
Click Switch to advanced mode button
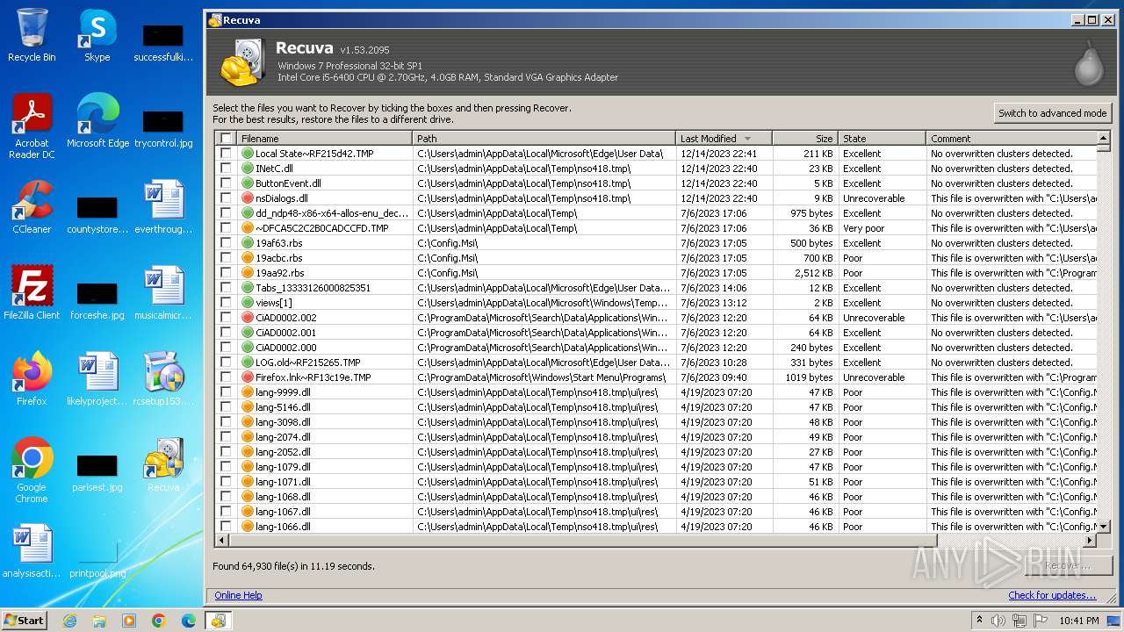point(1052,113)
